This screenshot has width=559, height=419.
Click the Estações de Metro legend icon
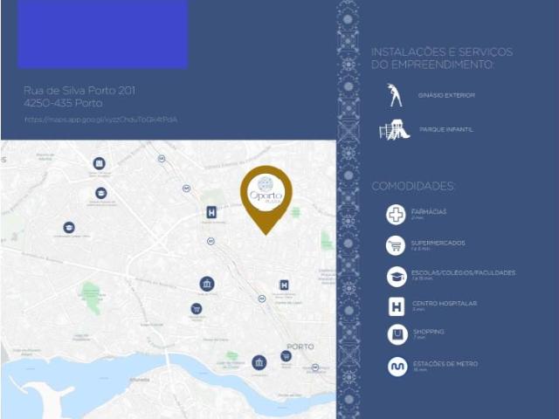pyautogui.click(x=397, y=367)
